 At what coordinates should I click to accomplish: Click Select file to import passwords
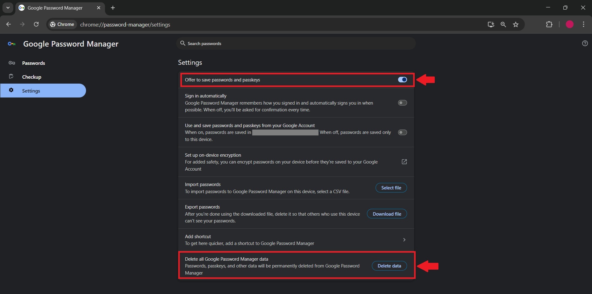click(x=391, y=188)
